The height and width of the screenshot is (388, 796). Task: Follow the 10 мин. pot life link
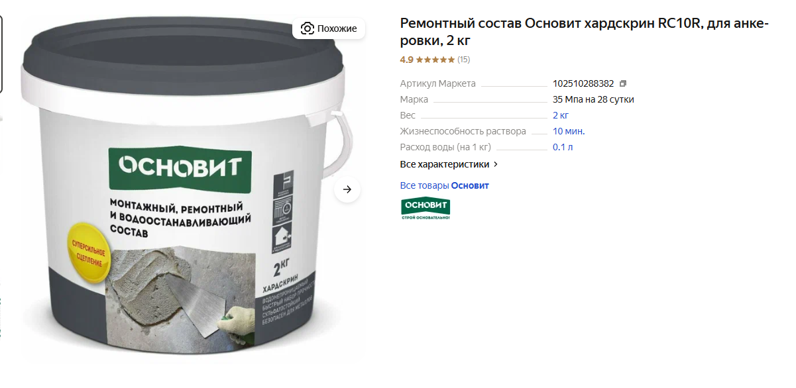pyautogui.click(x=569, y=131)
